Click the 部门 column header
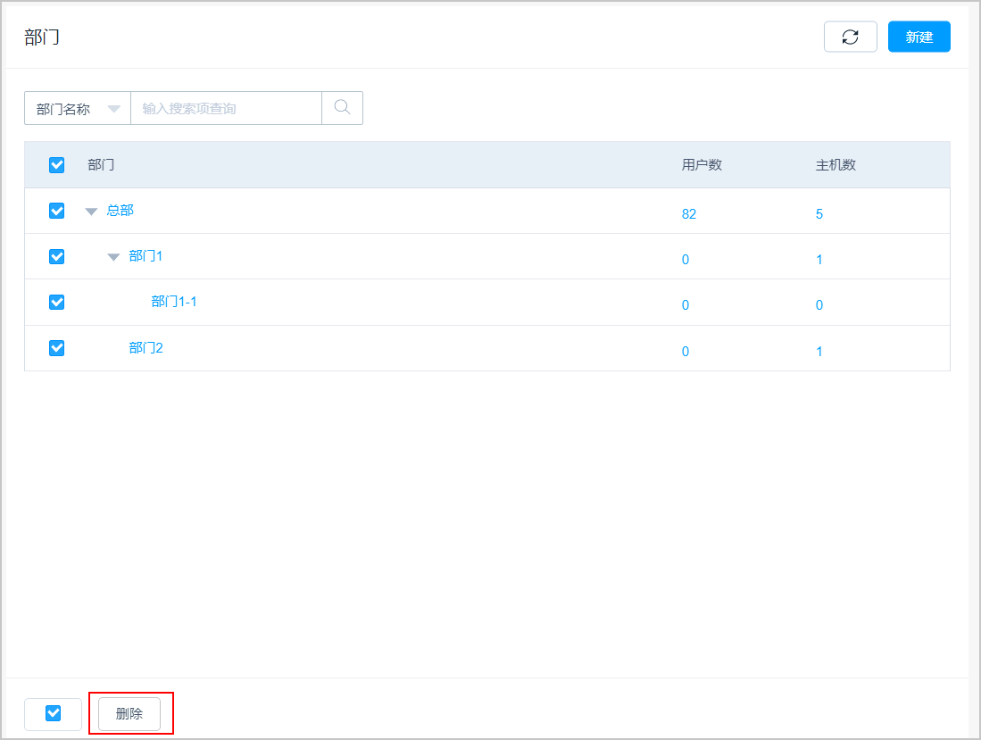Image resolution: width=981 pixels, height=740 pixels. point(101,165)
